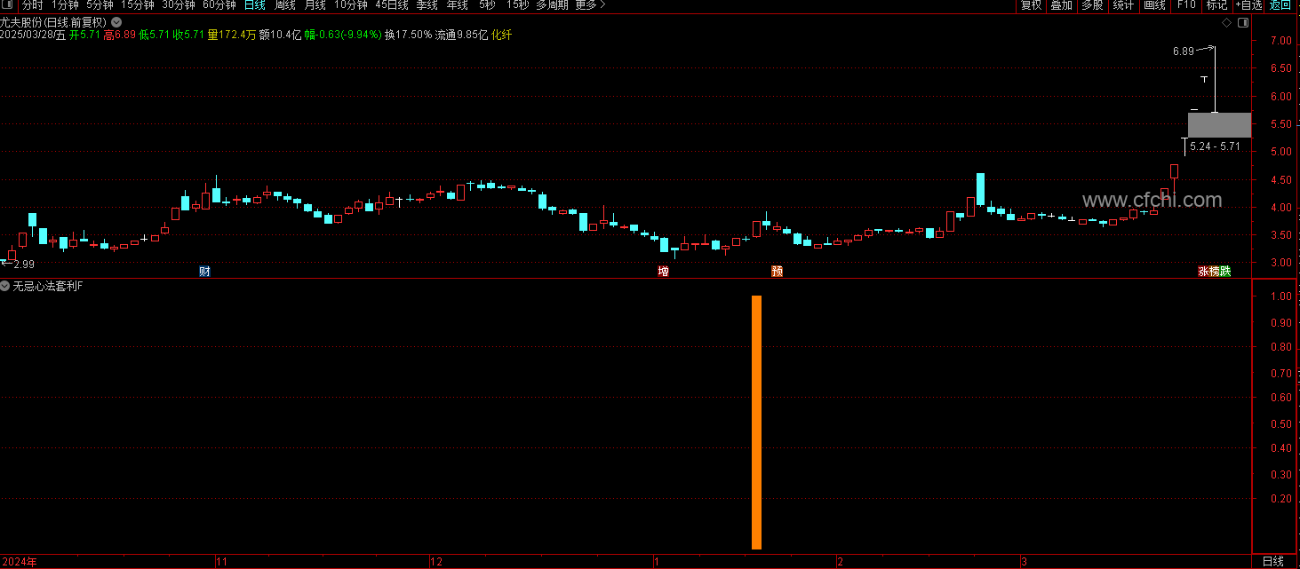This screenshot has width=1300, height=569.
Task: Open the 增 event marker on chart
Action: tap(663, 271)
